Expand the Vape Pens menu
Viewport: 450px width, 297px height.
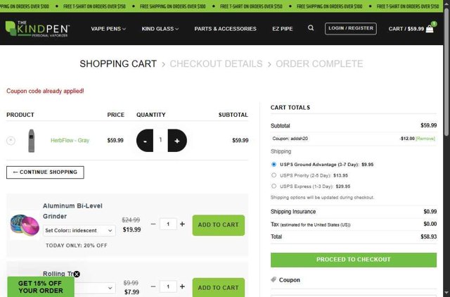coord(108,29)
